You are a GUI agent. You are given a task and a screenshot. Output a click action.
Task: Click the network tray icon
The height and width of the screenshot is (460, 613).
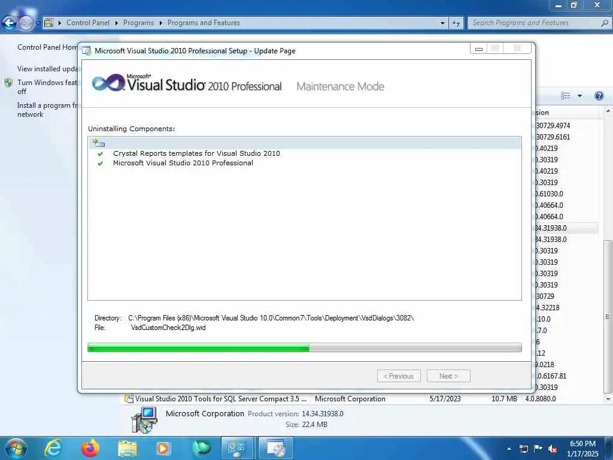click(523, 449)
